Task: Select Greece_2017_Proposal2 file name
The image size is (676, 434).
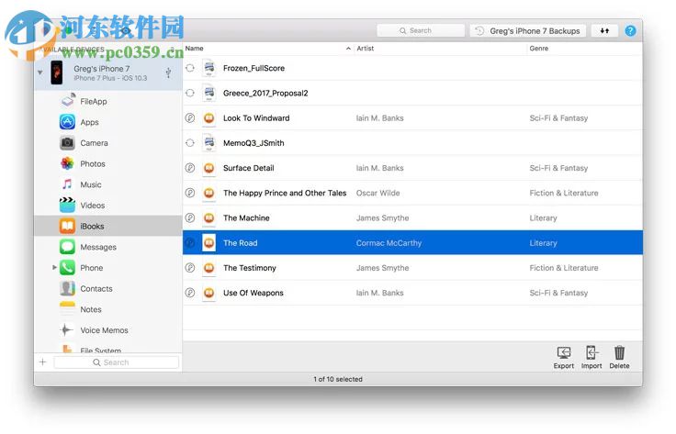Action: (265, 93)
